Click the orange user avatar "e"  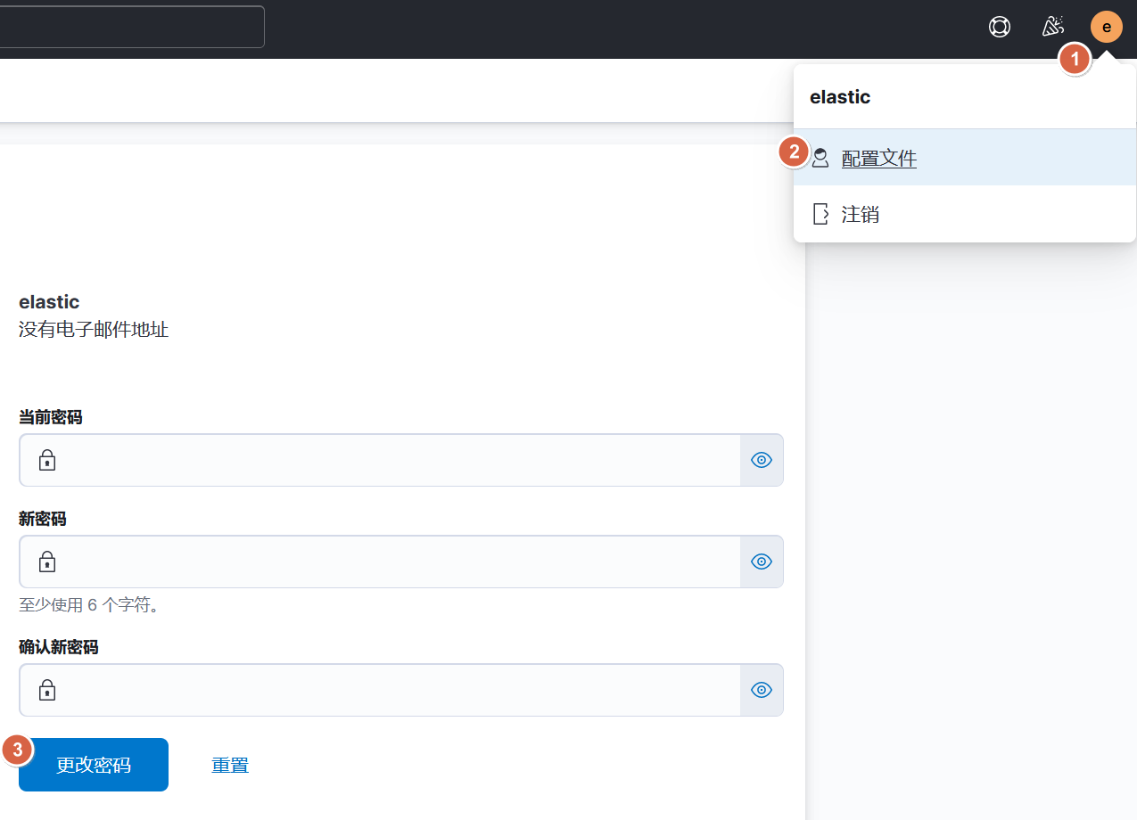coord(1107,27)
